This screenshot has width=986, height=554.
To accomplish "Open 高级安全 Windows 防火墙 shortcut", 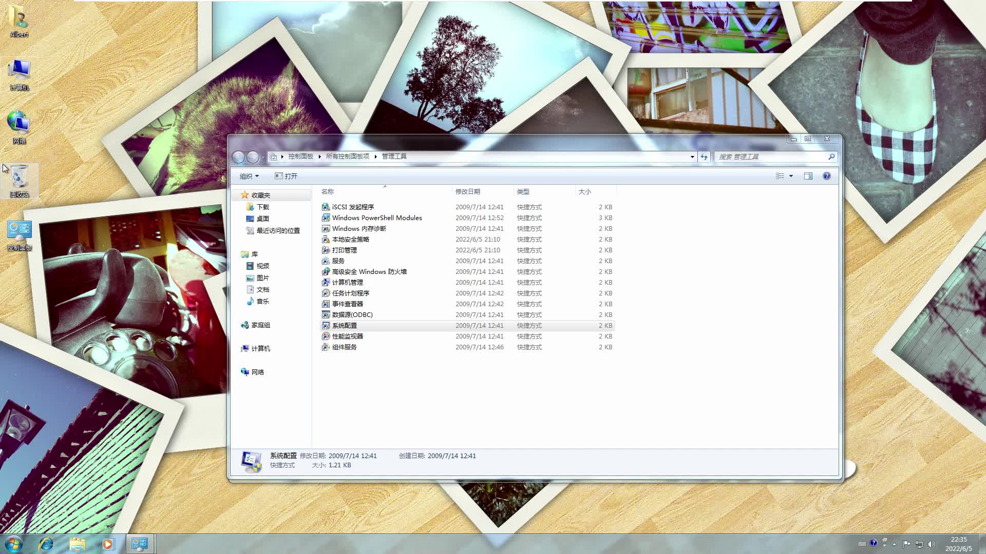I will click(370, 271).
